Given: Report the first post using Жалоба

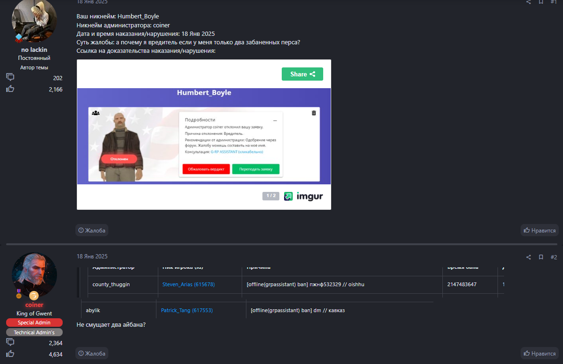Looking at the screenshot, I should (x=92, y=230).
